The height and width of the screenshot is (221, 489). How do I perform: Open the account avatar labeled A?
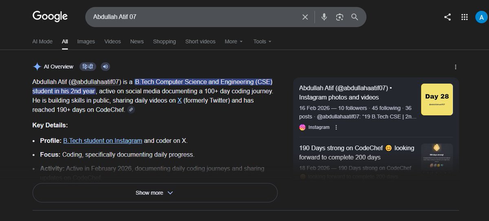pyautogui.click(x=481, y=17)
